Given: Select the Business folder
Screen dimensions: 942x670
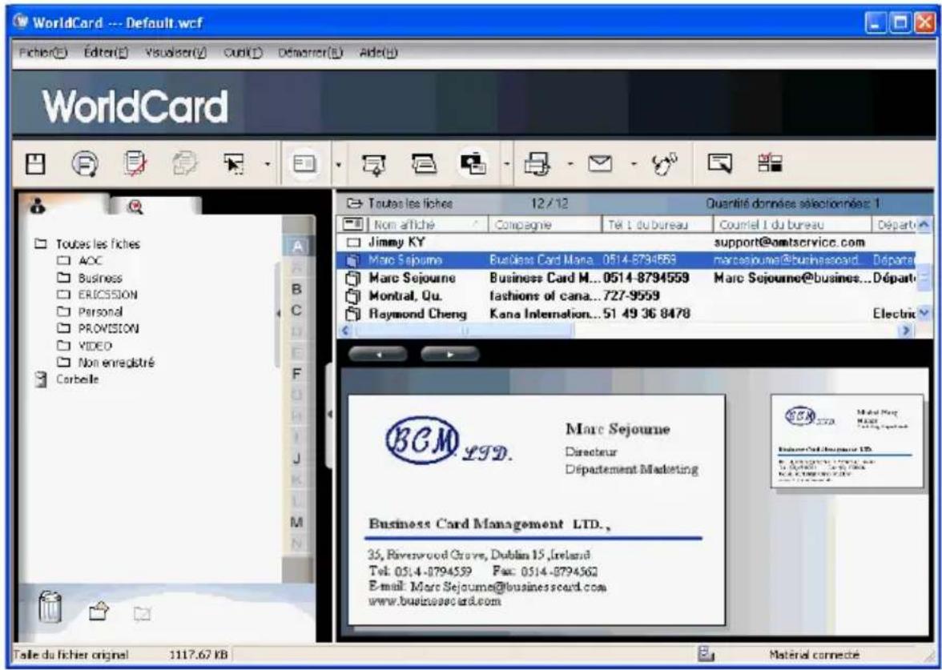Looking at the screenshot, I should [99, 278].
